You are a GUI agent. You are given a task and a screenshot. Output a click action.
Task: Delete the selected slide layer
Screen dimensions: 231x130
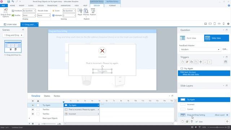pos(192,122)
